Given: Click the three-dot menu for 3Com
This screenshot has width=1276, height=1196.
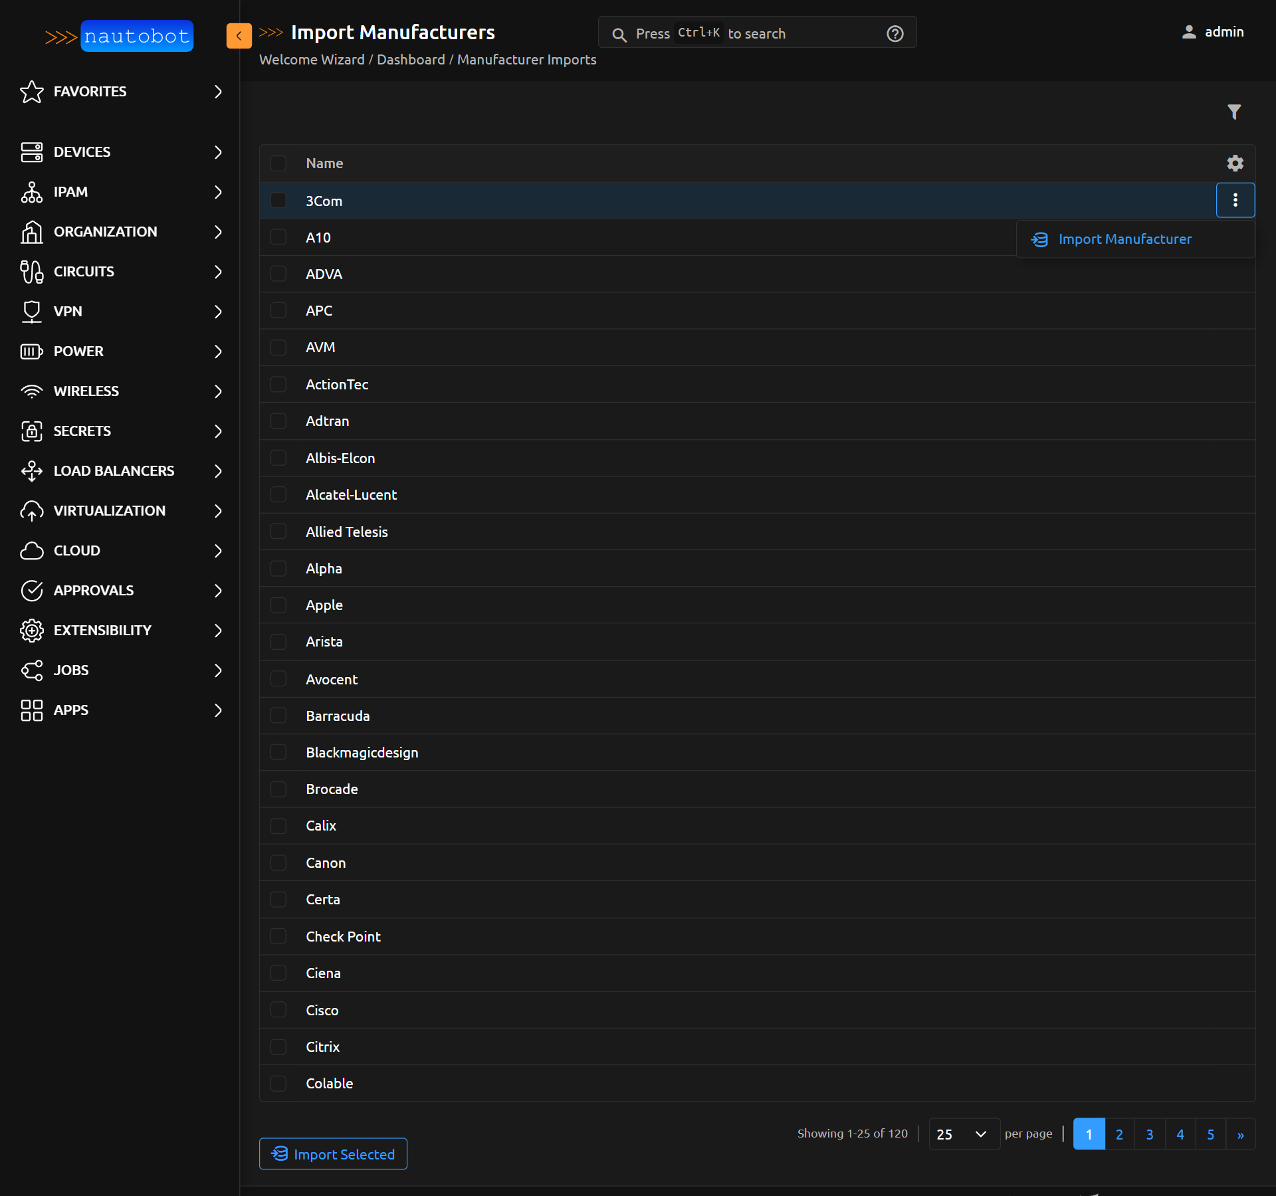Looking at the screenshot, I should pyautogui.click(x=1235, y=200).
